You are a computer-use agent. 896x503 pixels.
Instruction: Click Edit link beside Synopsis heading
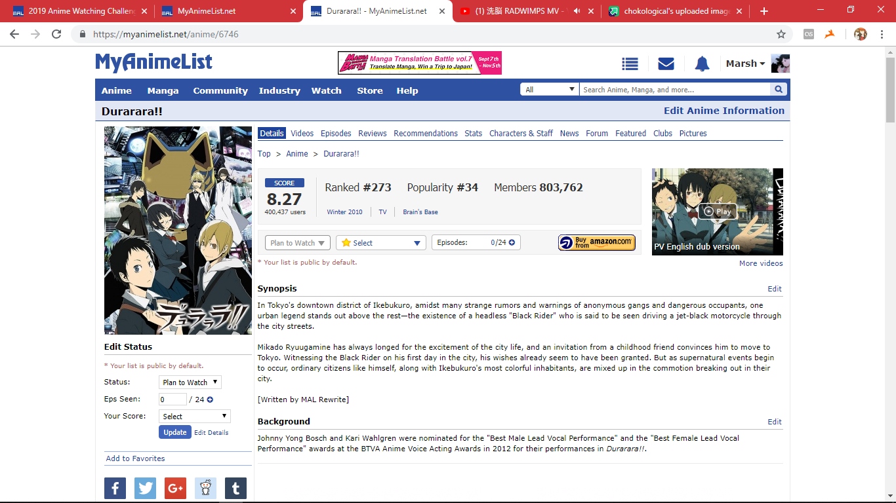775,289
